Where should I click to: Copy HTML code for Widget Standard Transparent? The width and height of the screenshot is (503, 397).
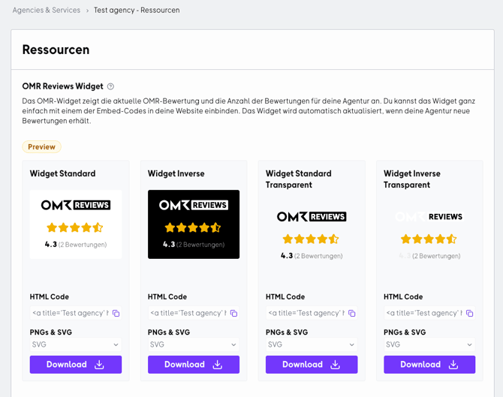pyautogui.click(x=352, y=313)
